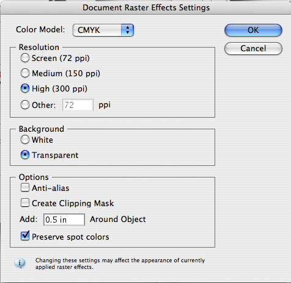291x283 pixels.
Task: Click the raster effects warning message text
Action: tap(120, 263)
